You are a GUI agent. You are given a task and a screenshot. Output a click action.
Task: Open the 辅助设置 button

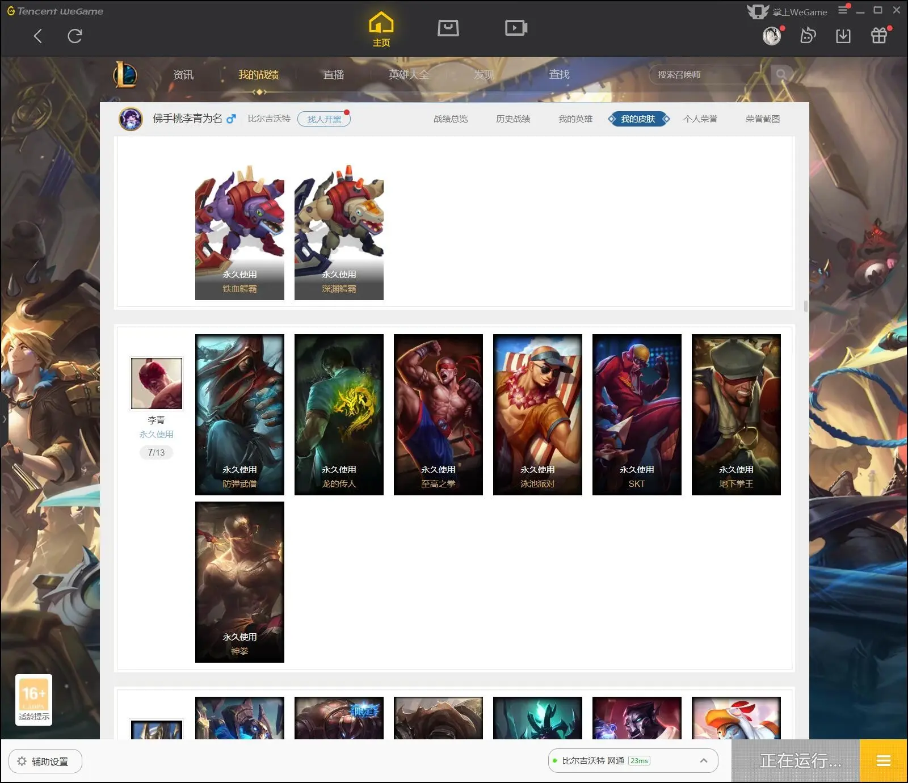[x=45, y=761]
